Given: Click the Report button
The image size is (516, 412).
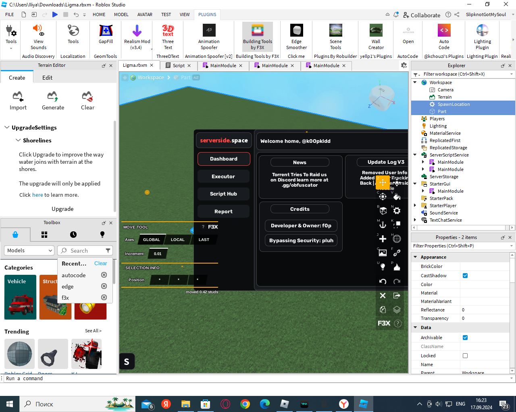Looking at the screenshot, I should tap(223, 212).
